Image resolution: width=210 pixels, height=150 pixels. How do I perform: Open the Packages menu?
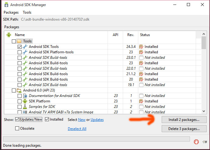click(x=11, y=12)
